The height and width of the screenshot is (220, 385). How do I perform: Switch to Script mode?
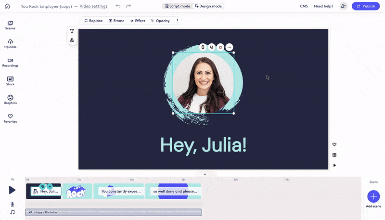pos(177,6)
